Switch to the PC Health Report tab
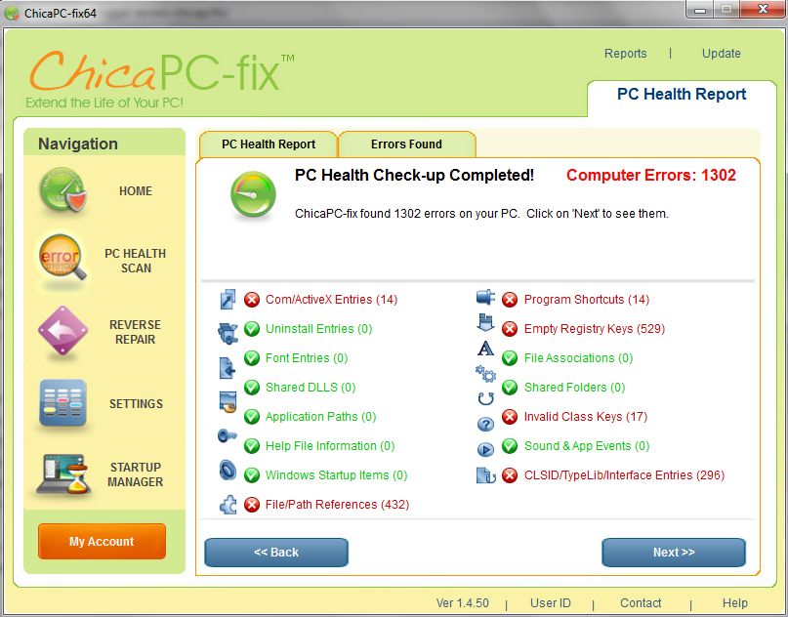This screenshot has width=788, height=617. 269,144
